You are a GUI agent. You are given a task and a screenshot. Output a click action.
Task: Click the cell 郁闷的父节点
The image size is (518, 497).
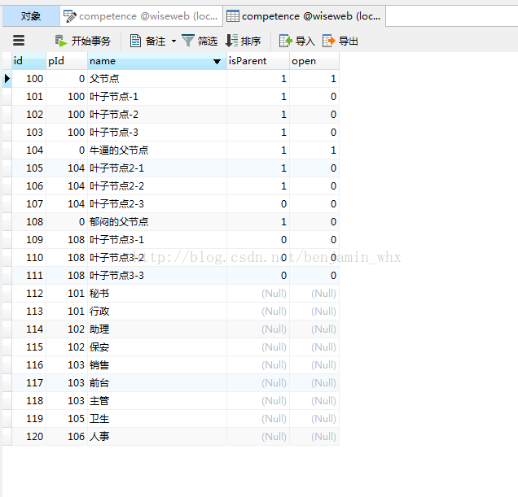tap(157, 222)
